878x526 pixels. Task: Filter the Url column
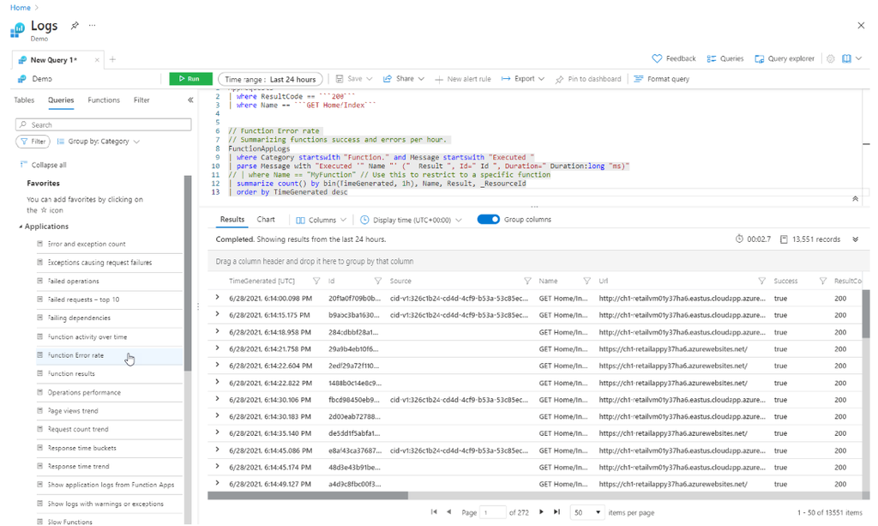tap(762, 281)
